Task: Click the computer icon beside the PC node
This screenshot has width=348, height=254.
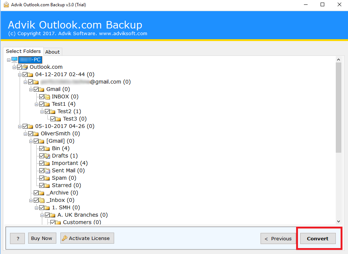Action: click(14, 60)
